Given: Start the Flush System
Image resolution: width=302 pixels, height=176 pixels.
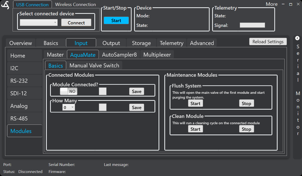Looking at the screenshot, I should point(195,103).
